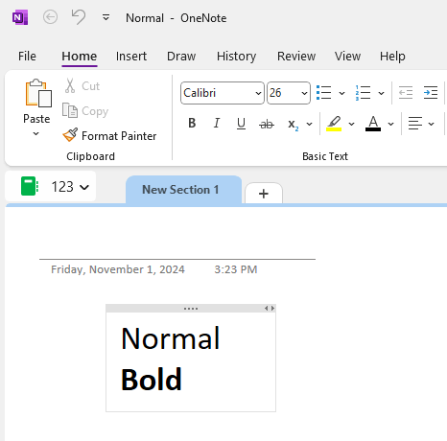Click the Copy button
Viewport: 447px width, 441px height.
(x=85, y=111)
